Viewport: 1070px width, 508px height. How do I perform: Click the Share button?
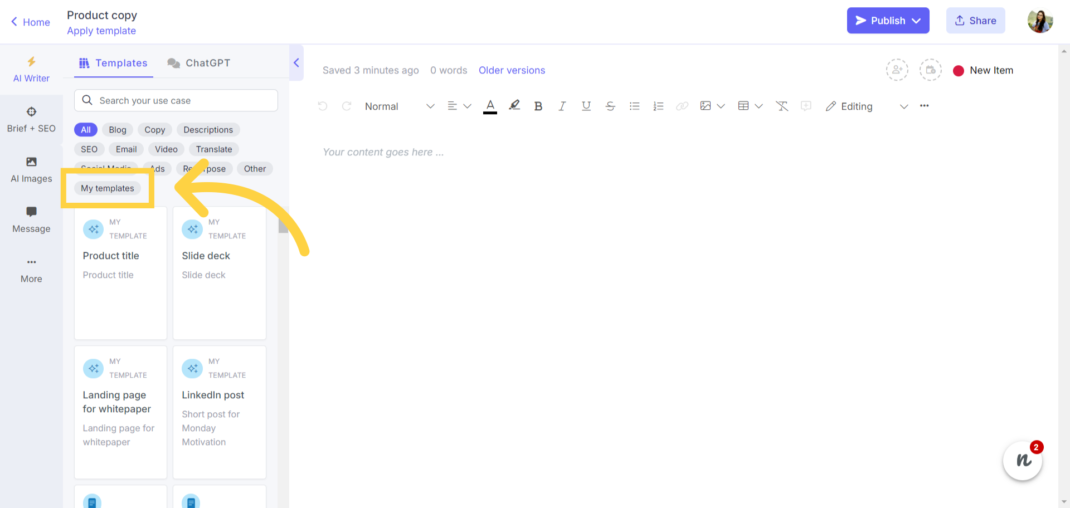click(x=975, y=21)
